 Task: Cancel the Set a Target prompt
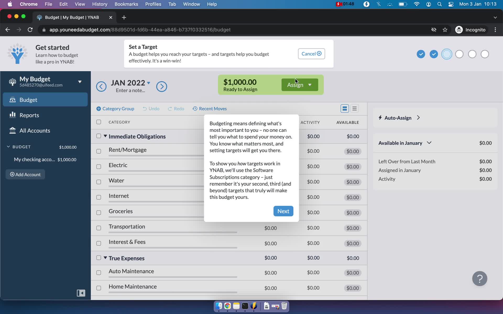[x=311, y=54]
